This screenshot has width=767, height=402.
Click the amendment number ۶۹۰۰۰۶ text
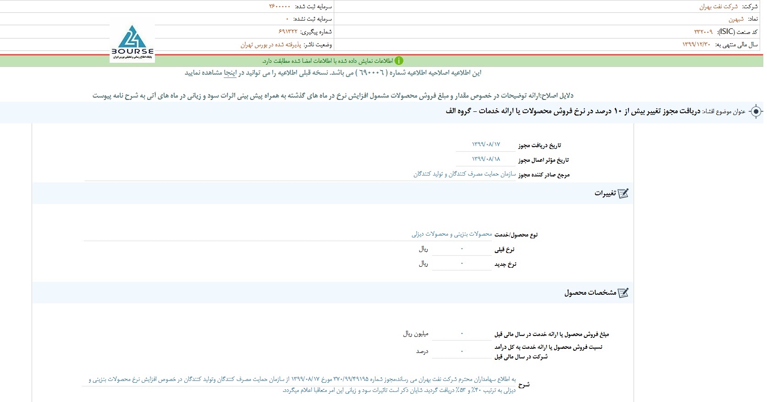tap(372, 73)
